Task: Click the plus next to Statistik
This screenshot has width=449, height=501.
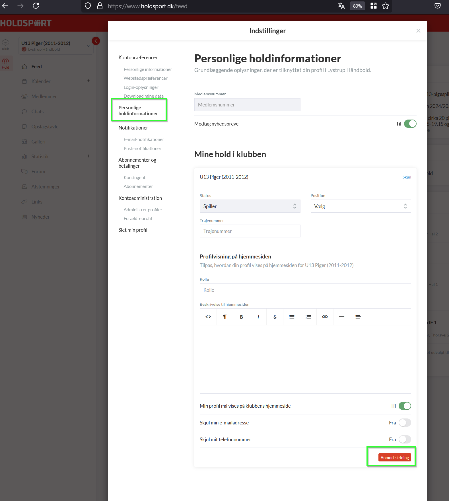Action: [x=89, y=156]
